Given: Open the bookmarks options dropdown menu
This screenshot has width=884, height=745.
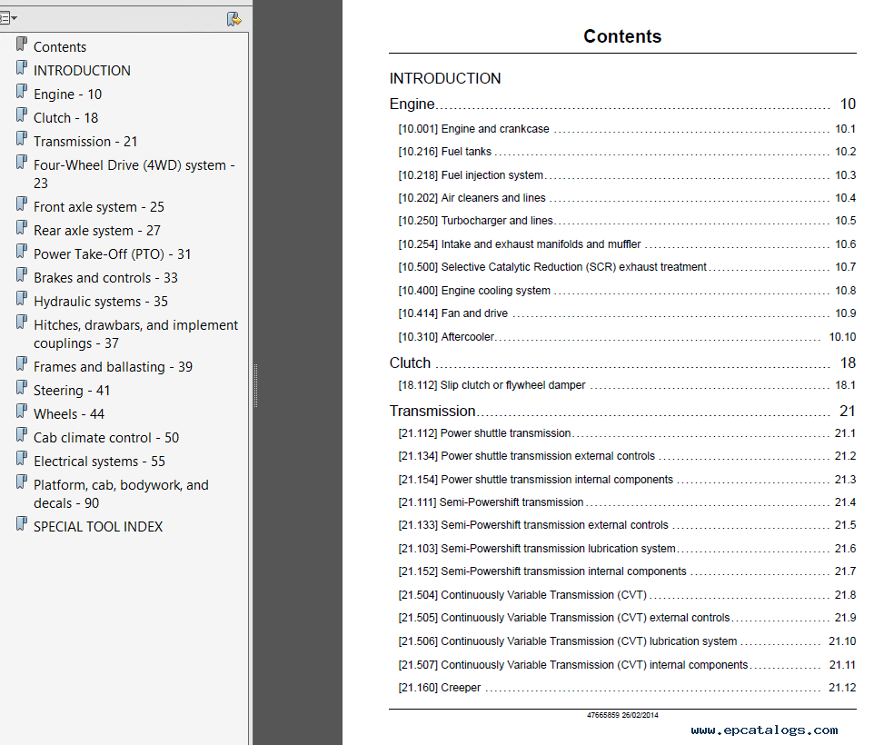Looking at the screenshot, I should [8, 18].
